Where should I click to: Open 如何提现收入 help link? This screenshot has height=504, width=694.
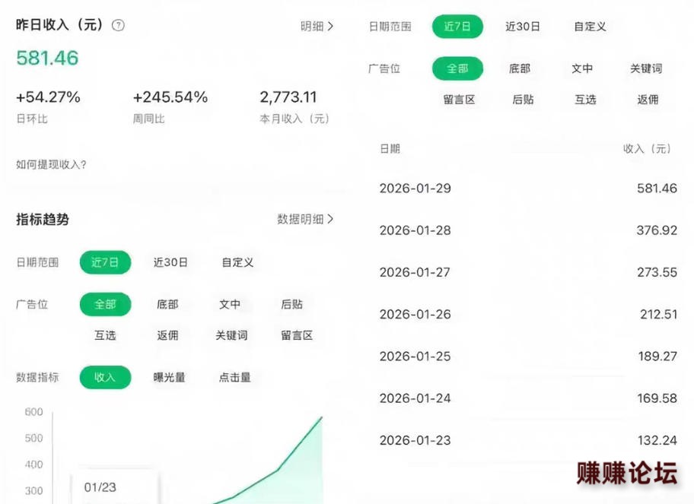51,164
